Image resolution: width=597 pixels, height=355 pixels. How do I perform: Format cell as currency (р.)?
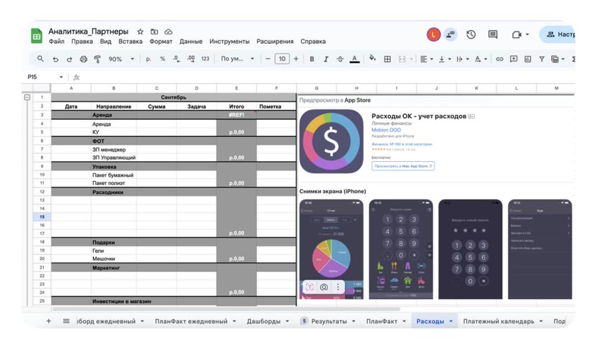click(x=149, y=59)
